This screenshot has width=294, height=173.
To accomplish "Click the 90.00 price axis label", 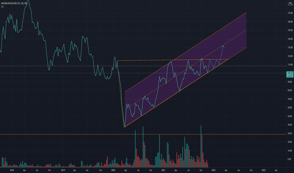I will 290,82.
